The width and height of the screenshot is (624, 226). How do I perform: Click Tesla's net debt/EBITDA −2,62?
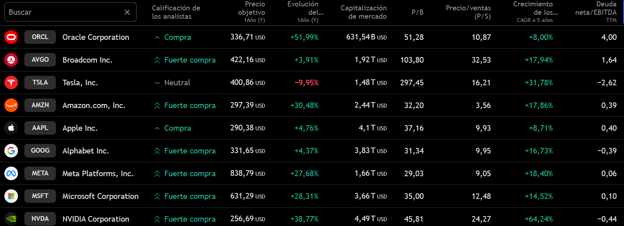click(x=607, y=83)
